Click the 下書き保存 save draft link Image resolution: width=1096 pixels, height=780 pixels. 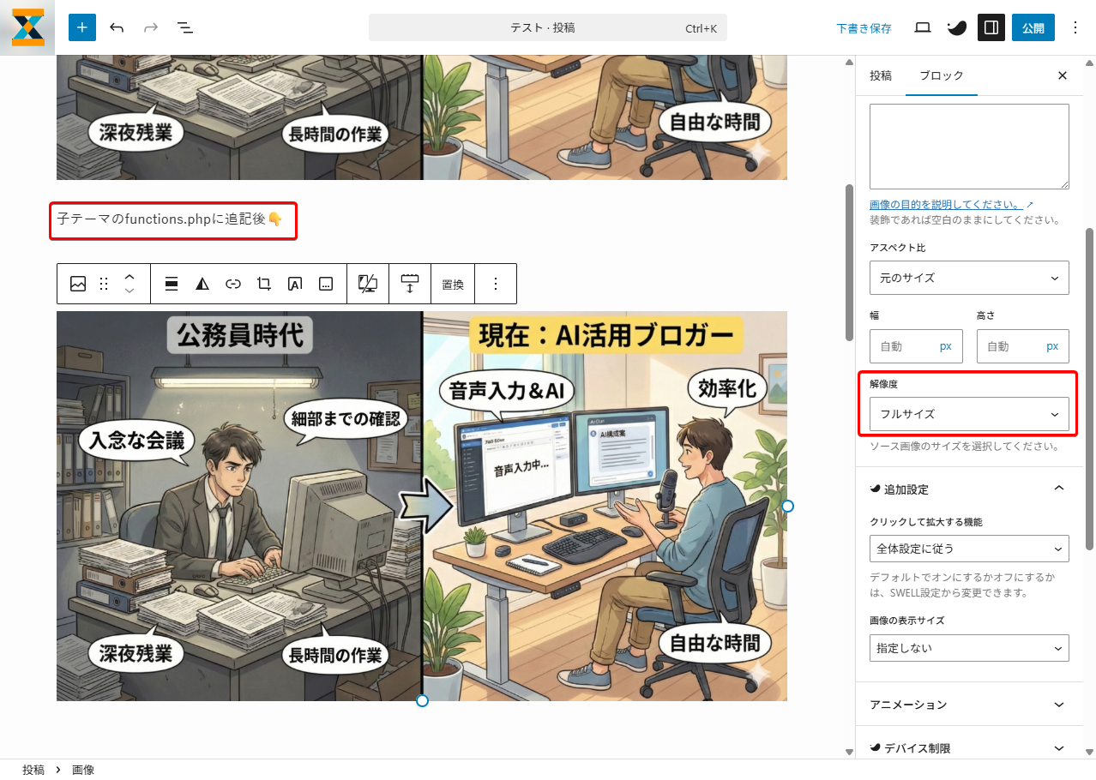[x=864, y=28]
